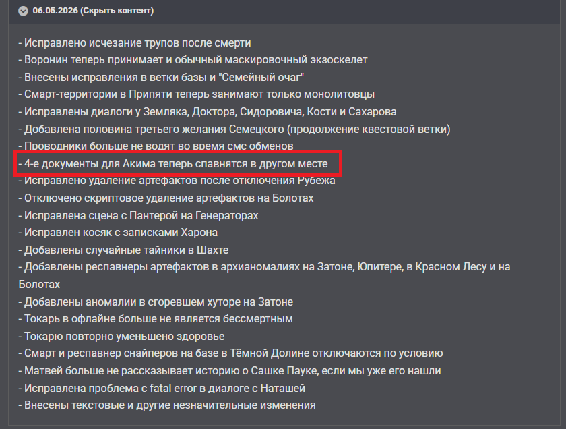Select the случайные тайники в Шахте line

(x=123, y=250)
